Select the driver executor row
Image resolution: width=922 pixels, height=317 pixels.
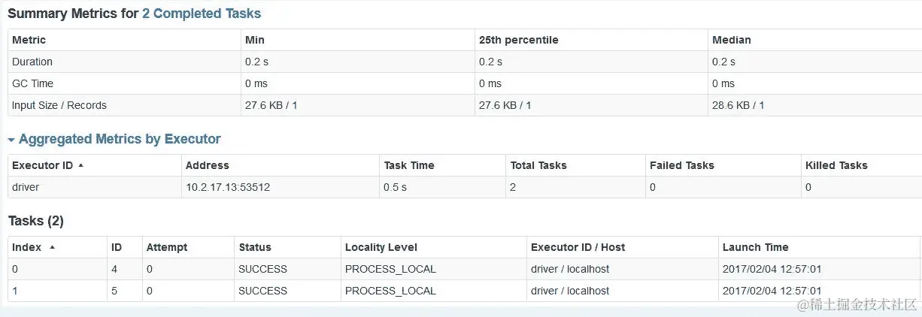(x=465, y=187)
